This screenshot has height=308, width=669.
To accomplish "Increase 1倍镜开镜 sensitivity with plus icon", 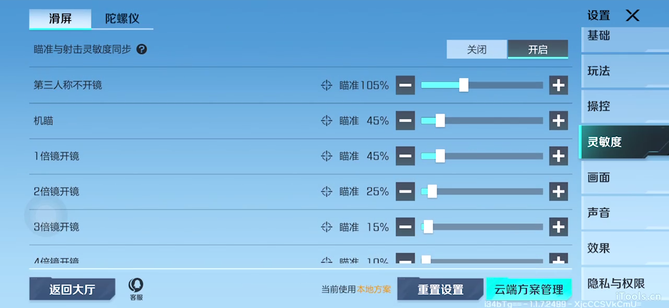I will tap(559, 156).
